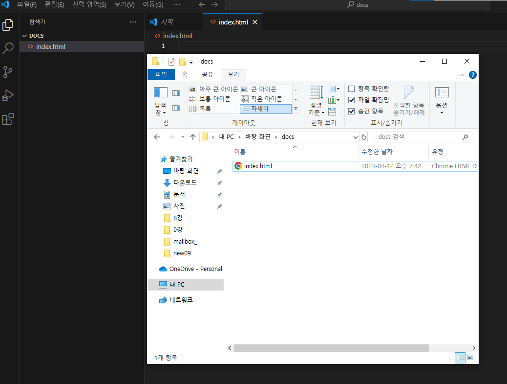Viewport: 507px width, 384px height.
Task: Click the VS Code docs search box
Action: [357, 5]
